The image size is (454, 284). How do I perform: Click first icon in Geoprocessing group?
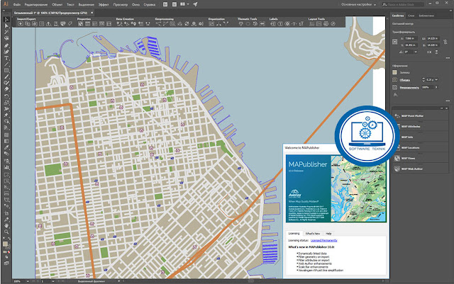[158, 24]
